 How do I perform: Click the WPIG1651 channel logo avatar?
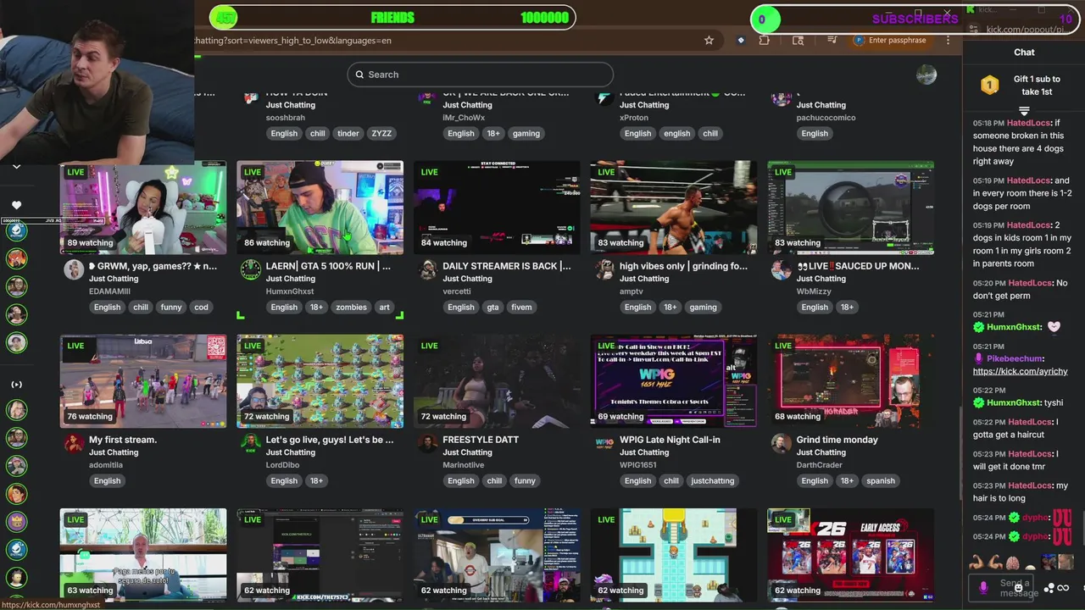pyautogui.click(x=604, y=443)
